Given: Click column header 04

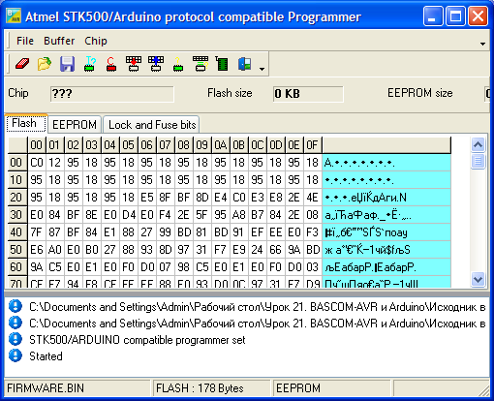Looking at the screenshot, I should pyautogui.click(x=110, y=145).
